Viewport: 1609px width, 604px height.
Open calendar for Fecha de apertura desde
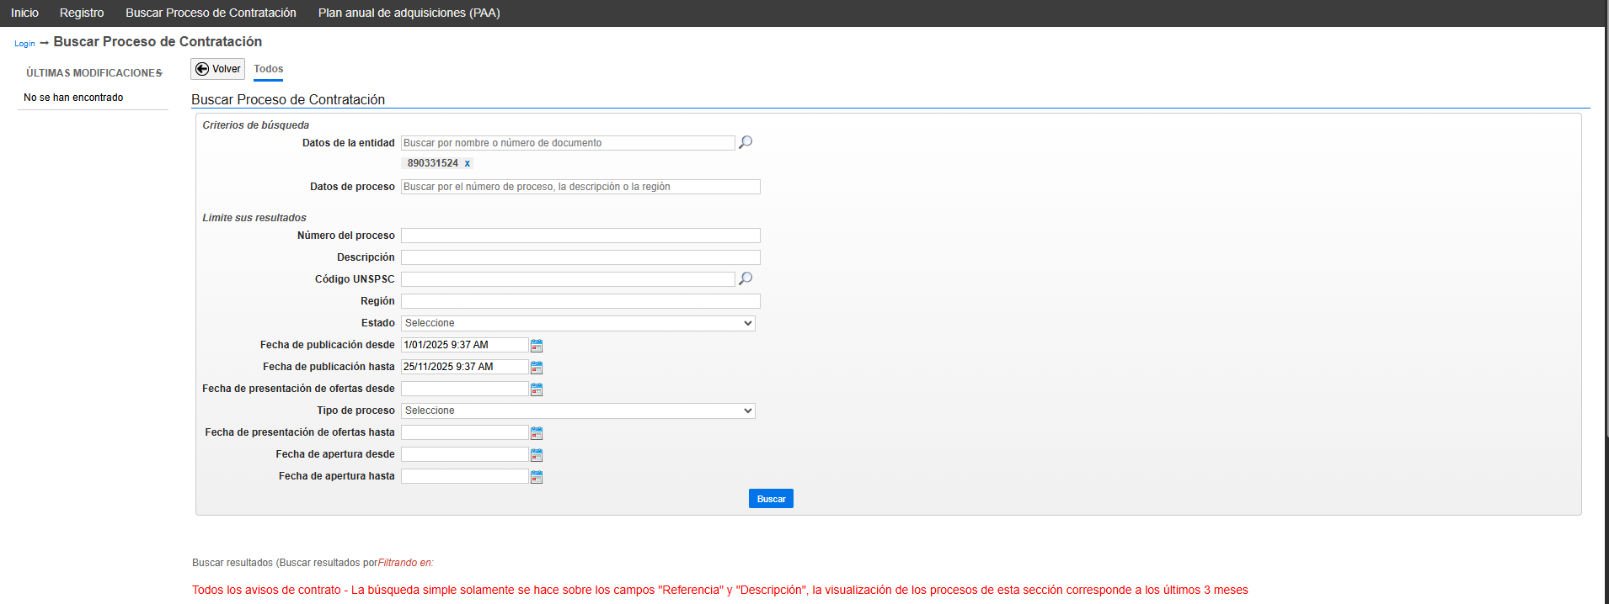537,455
